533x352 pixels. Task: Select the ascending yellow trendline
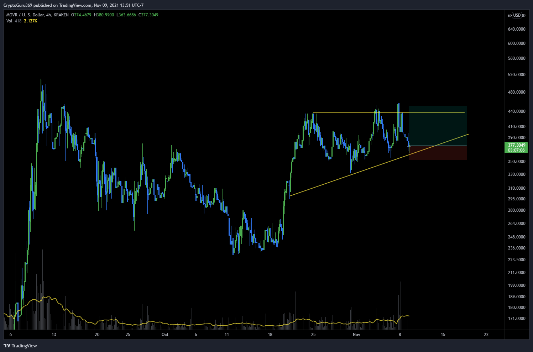tap(379, 165)
